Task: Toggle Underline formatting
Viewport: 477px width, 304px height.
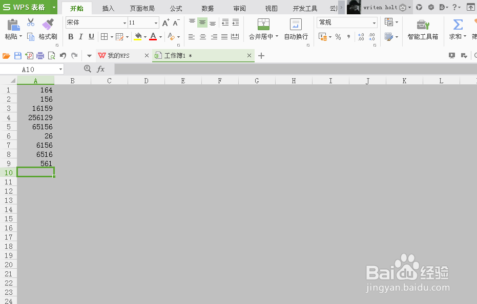Action: click(91, 37)
